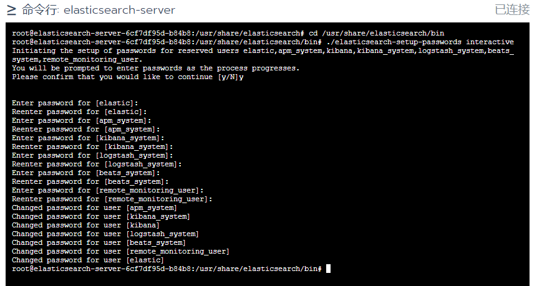Click the terminal prompt icon in header
The width and height of the screenshot is (542, 286).
(11, 10)
